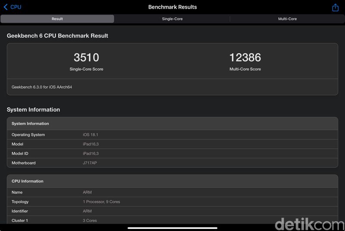Tap the Benchmark Results title

(x=172, y=7)
